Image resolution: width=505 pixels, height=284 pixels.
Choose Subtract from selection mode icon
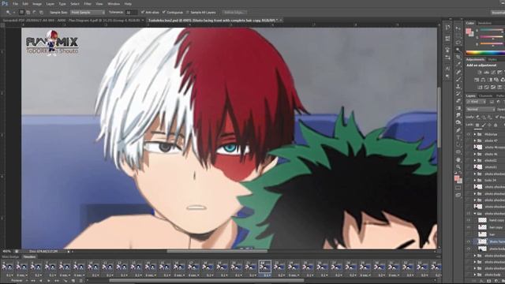[x=35, y=13]
